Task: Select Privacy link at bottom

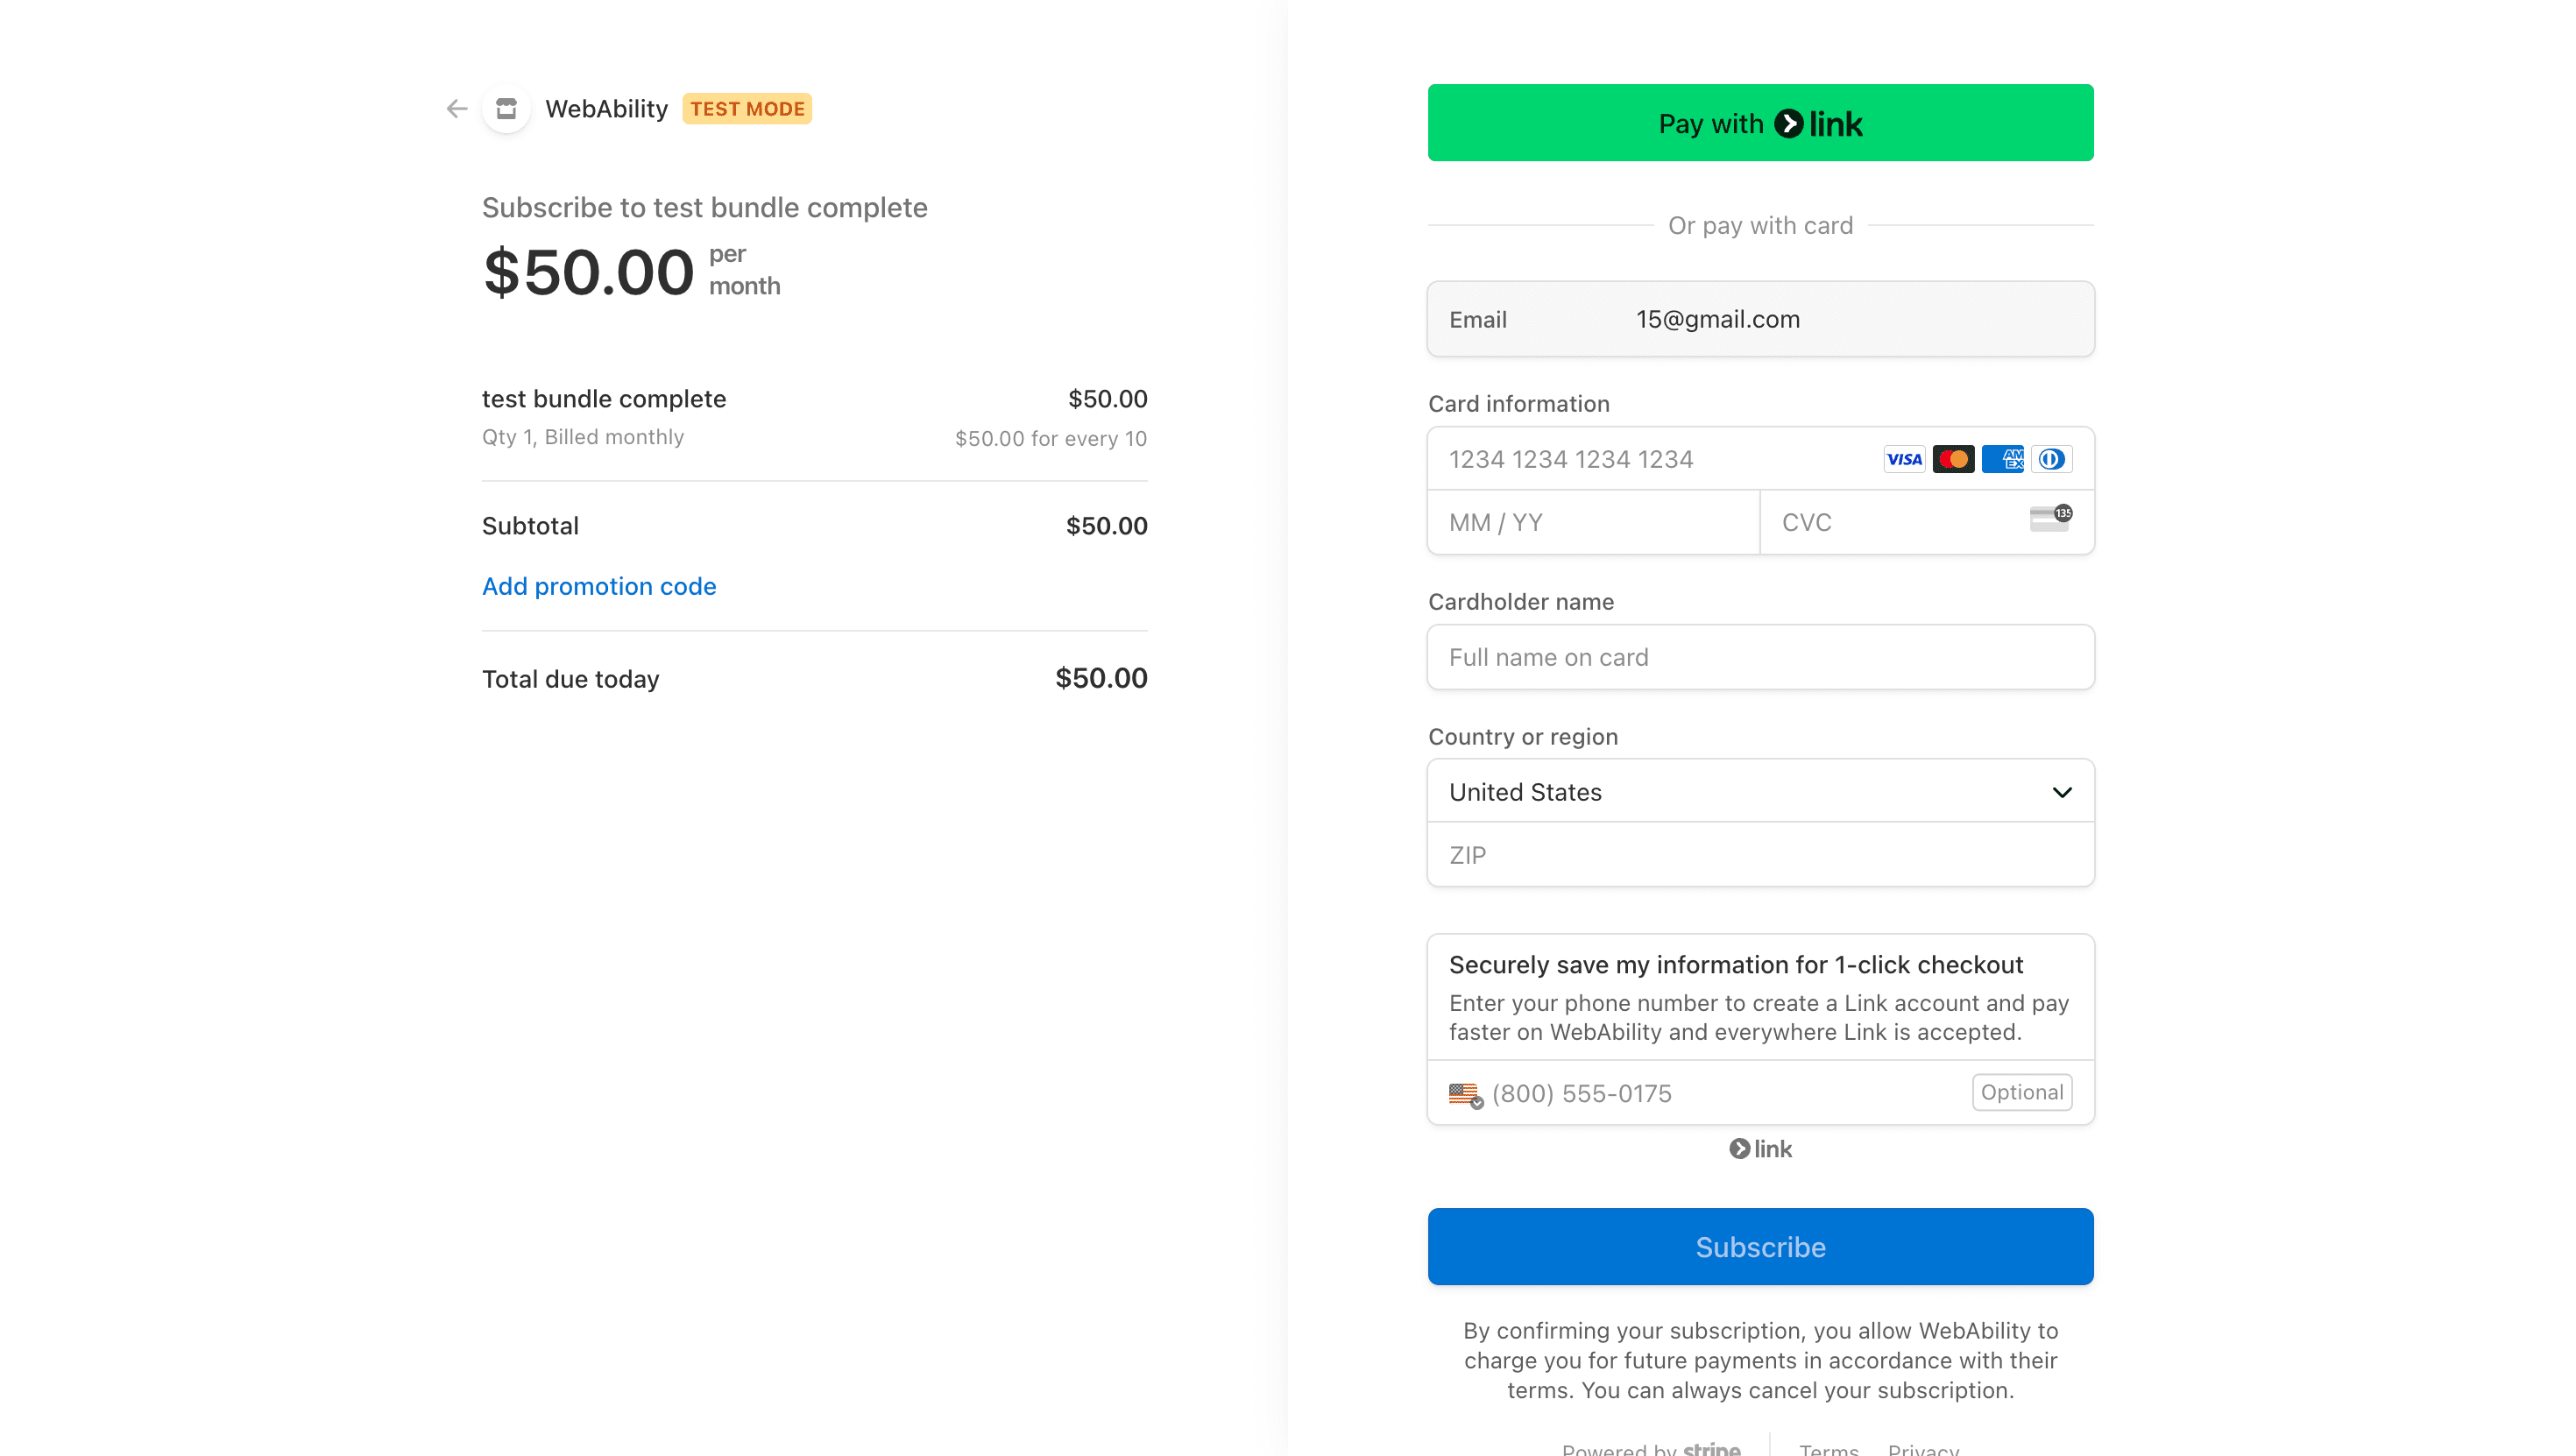Action: pyautogui.click(x=1923, y=1447)
